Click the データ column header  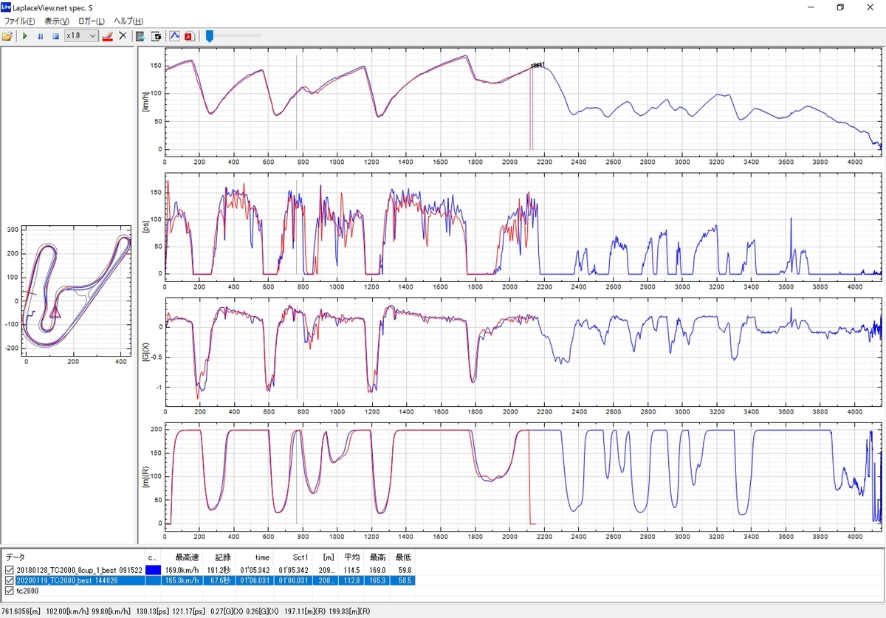[x=74, y=557]
